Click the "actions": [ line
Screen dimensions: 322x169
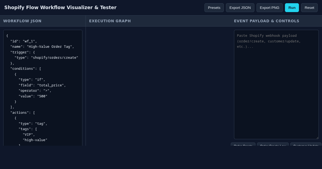(23, 113)
